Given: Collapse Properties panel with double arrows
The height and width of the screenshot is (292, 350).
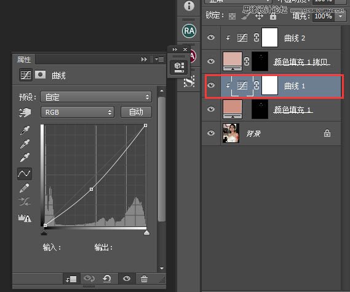Looking at the screenshot, I should [144, 60].
